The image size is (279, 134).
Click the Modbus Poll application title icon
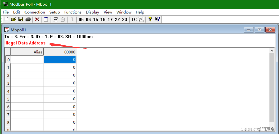tap(6, 4)
